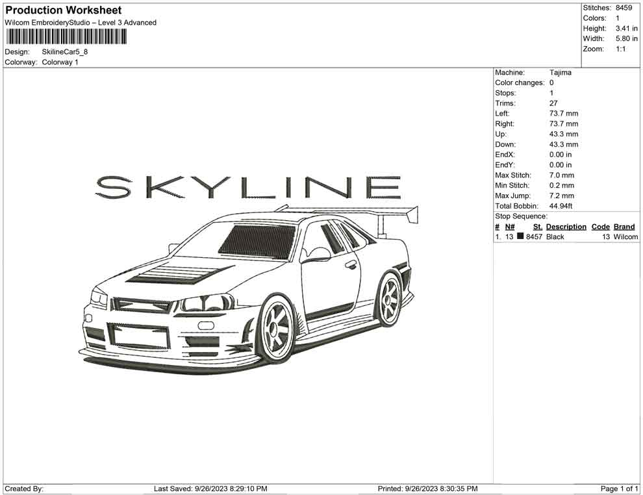
Task: Select the Printed timestamp
Action: 428,489
